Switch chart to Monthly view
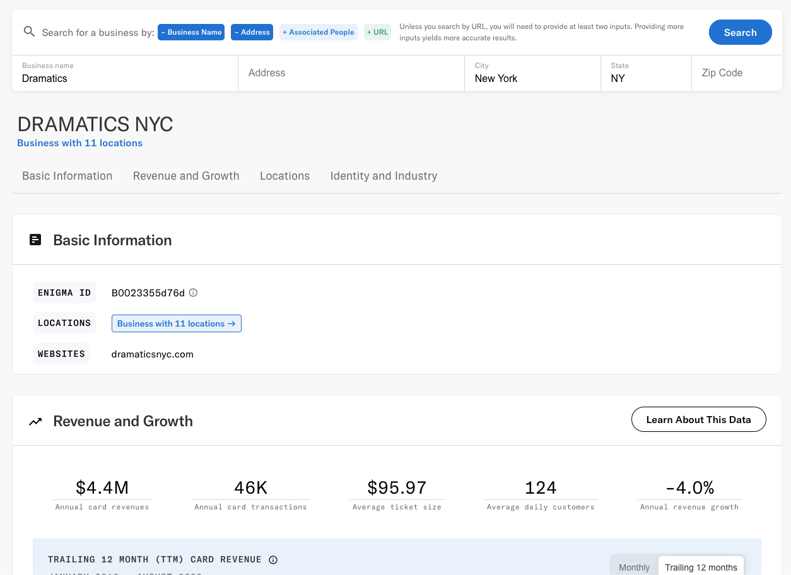Viewport: 791px width, 575px height. pyautogui.click(x=634, y=567)
